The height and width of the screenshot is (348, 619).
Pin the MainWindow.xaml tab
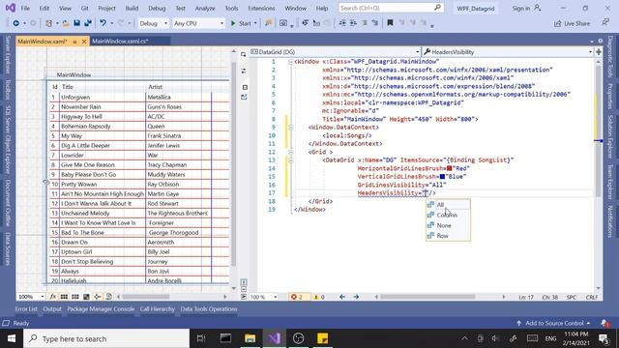[x=74, y=42]
